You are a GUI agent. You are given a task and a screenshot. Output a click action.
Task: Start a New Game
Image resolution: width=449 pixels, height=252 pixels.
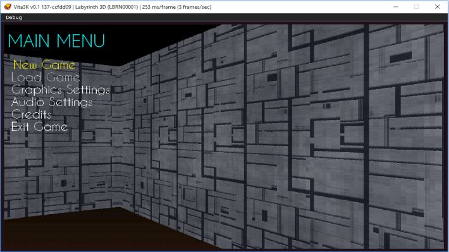[44, 65]
